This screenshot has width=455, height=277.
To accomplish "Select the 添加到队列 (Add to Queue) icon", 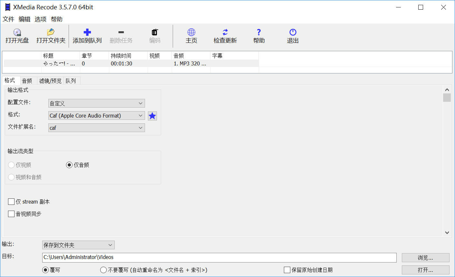I will [x=87, y=35].
